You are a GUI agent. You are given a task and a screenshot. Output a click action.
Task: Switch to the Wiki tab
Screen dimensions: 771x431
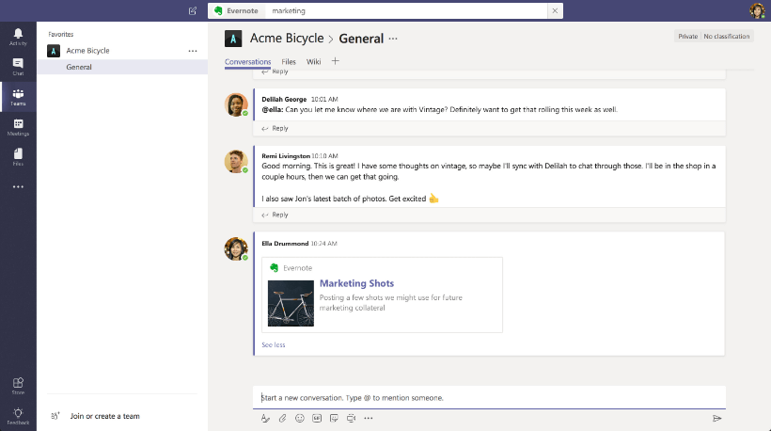(313, 62)
